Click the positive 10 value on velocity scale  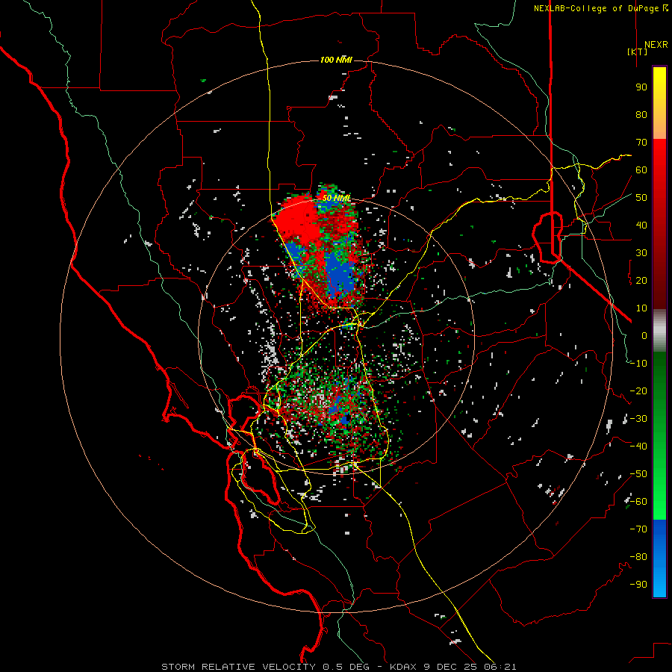[641, 308]
